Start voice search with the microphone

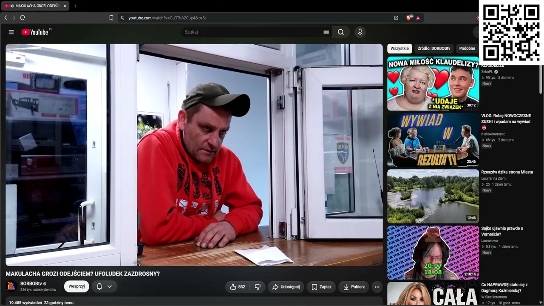coord(360,32)
